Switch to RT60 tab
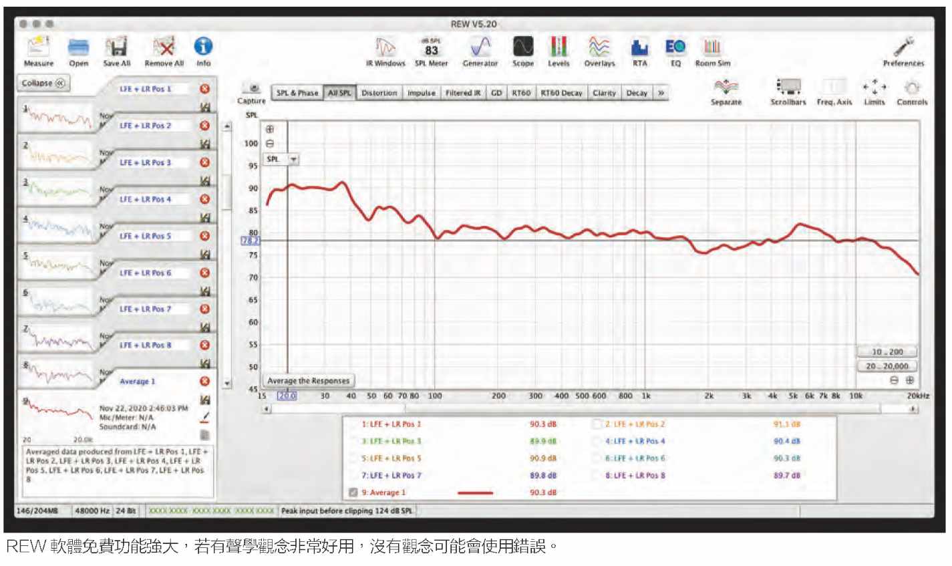The width and height of the screenshot is (952, 566). point(521,94)
